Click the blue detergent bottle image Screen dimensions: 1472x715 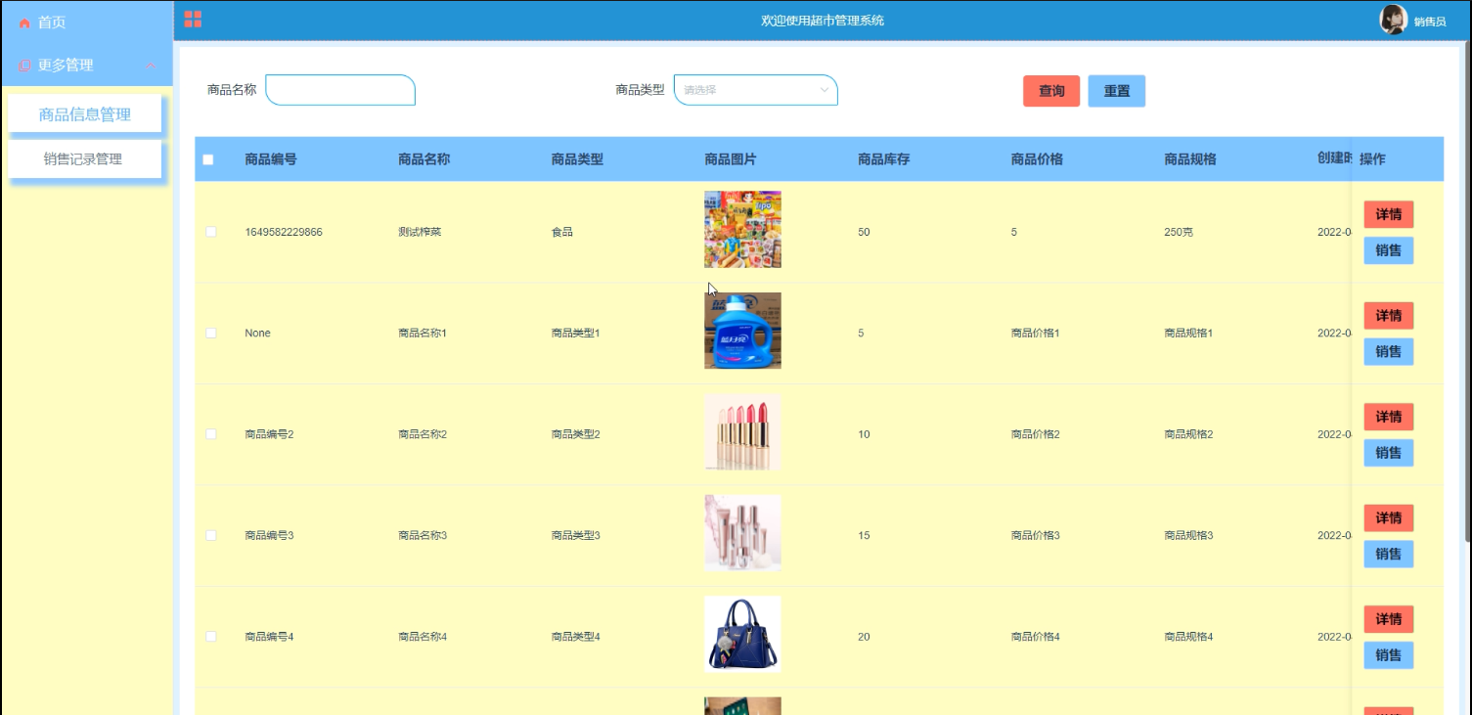(742, 331)
